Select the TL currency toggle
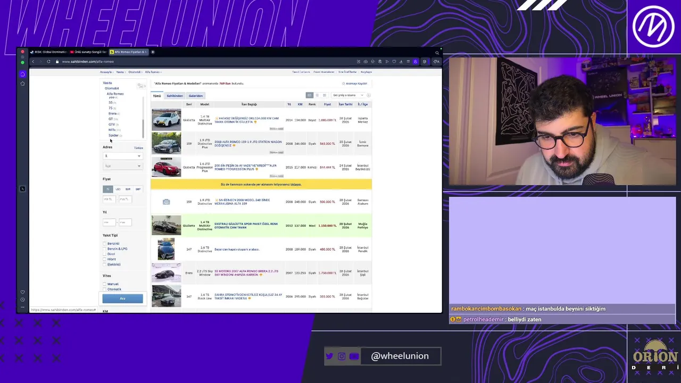The width and height of the screenshot is (681, 383). click(107, 189)
